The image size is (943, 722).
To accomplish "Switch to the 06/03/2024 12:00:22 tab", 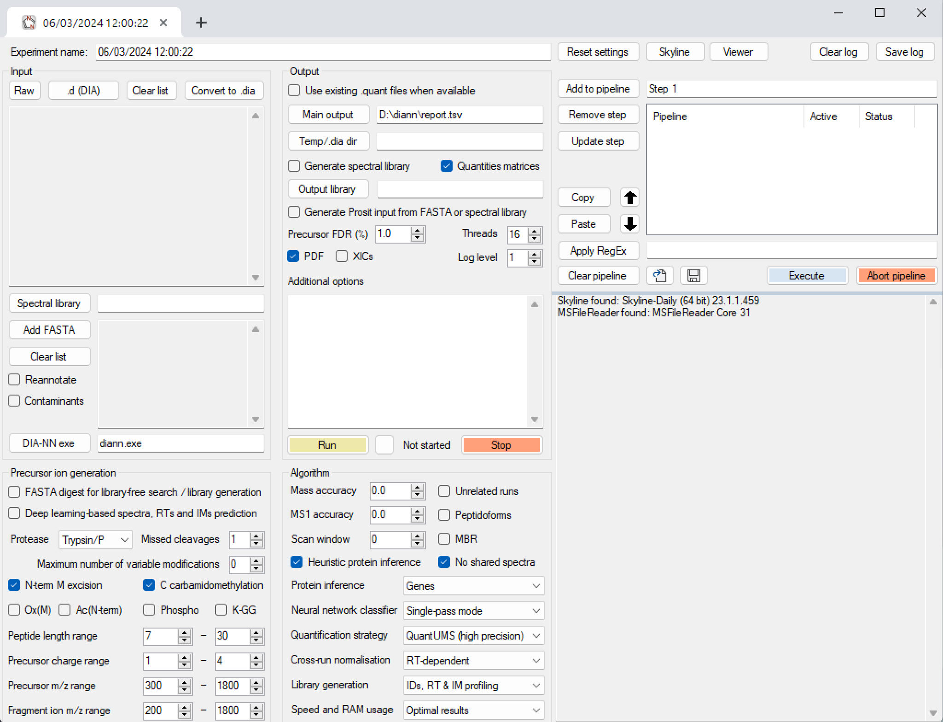I will click(95, 23).
